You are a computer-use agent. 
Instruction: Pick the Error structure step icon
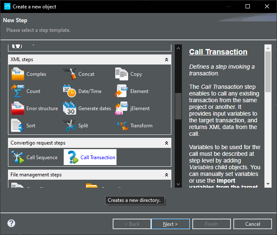[x=18, y=108]
